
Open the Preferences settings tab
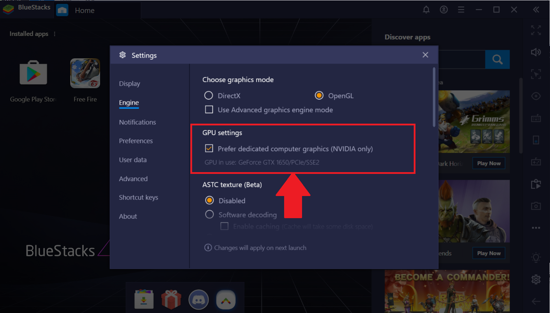click(136, 141)
